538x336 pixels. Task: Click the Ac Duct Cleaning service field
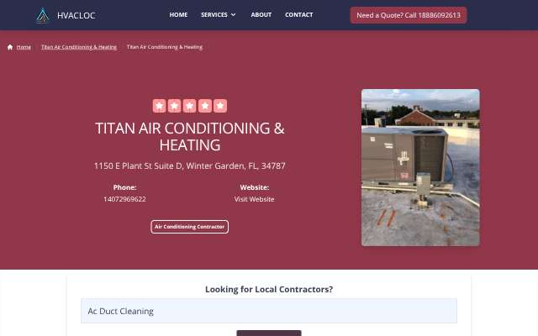[269, 311]
